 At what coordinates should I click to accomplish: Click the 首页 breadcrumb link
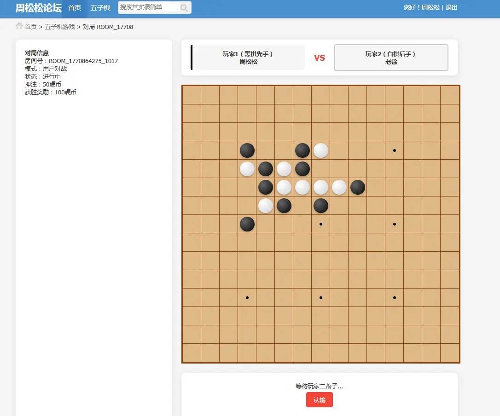coord(31,27)
